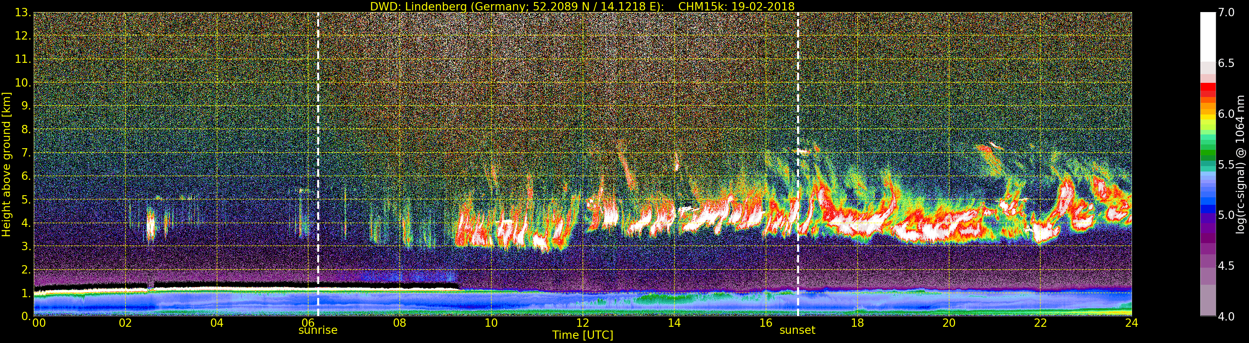Viewport: 1249px width, 343px height.
Task: Click the 04 hour tick on time axis
Action: point(217,323)
